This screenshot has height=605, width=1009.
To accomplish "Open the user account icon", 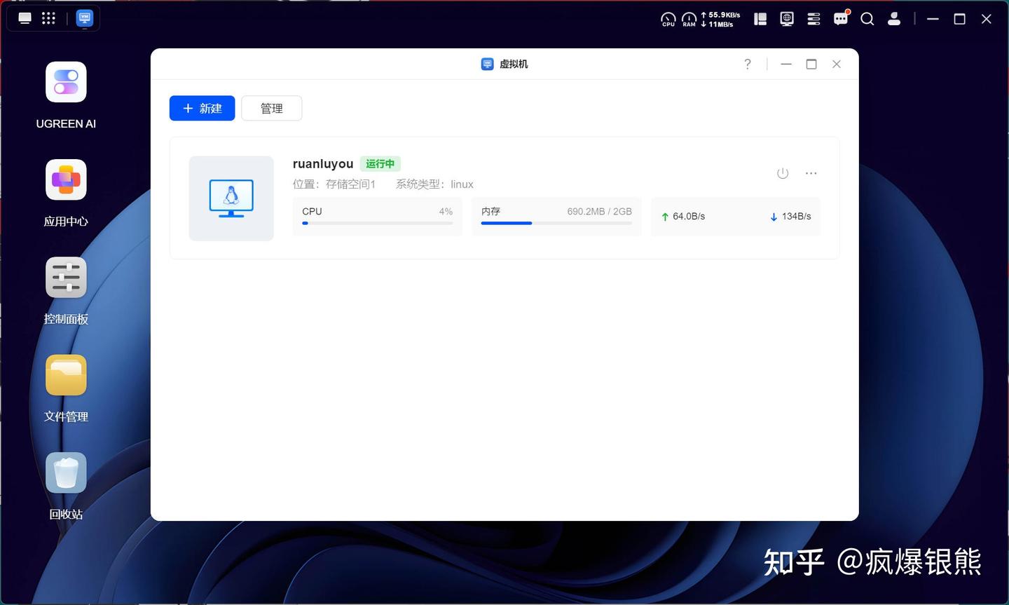I will 894,19.
